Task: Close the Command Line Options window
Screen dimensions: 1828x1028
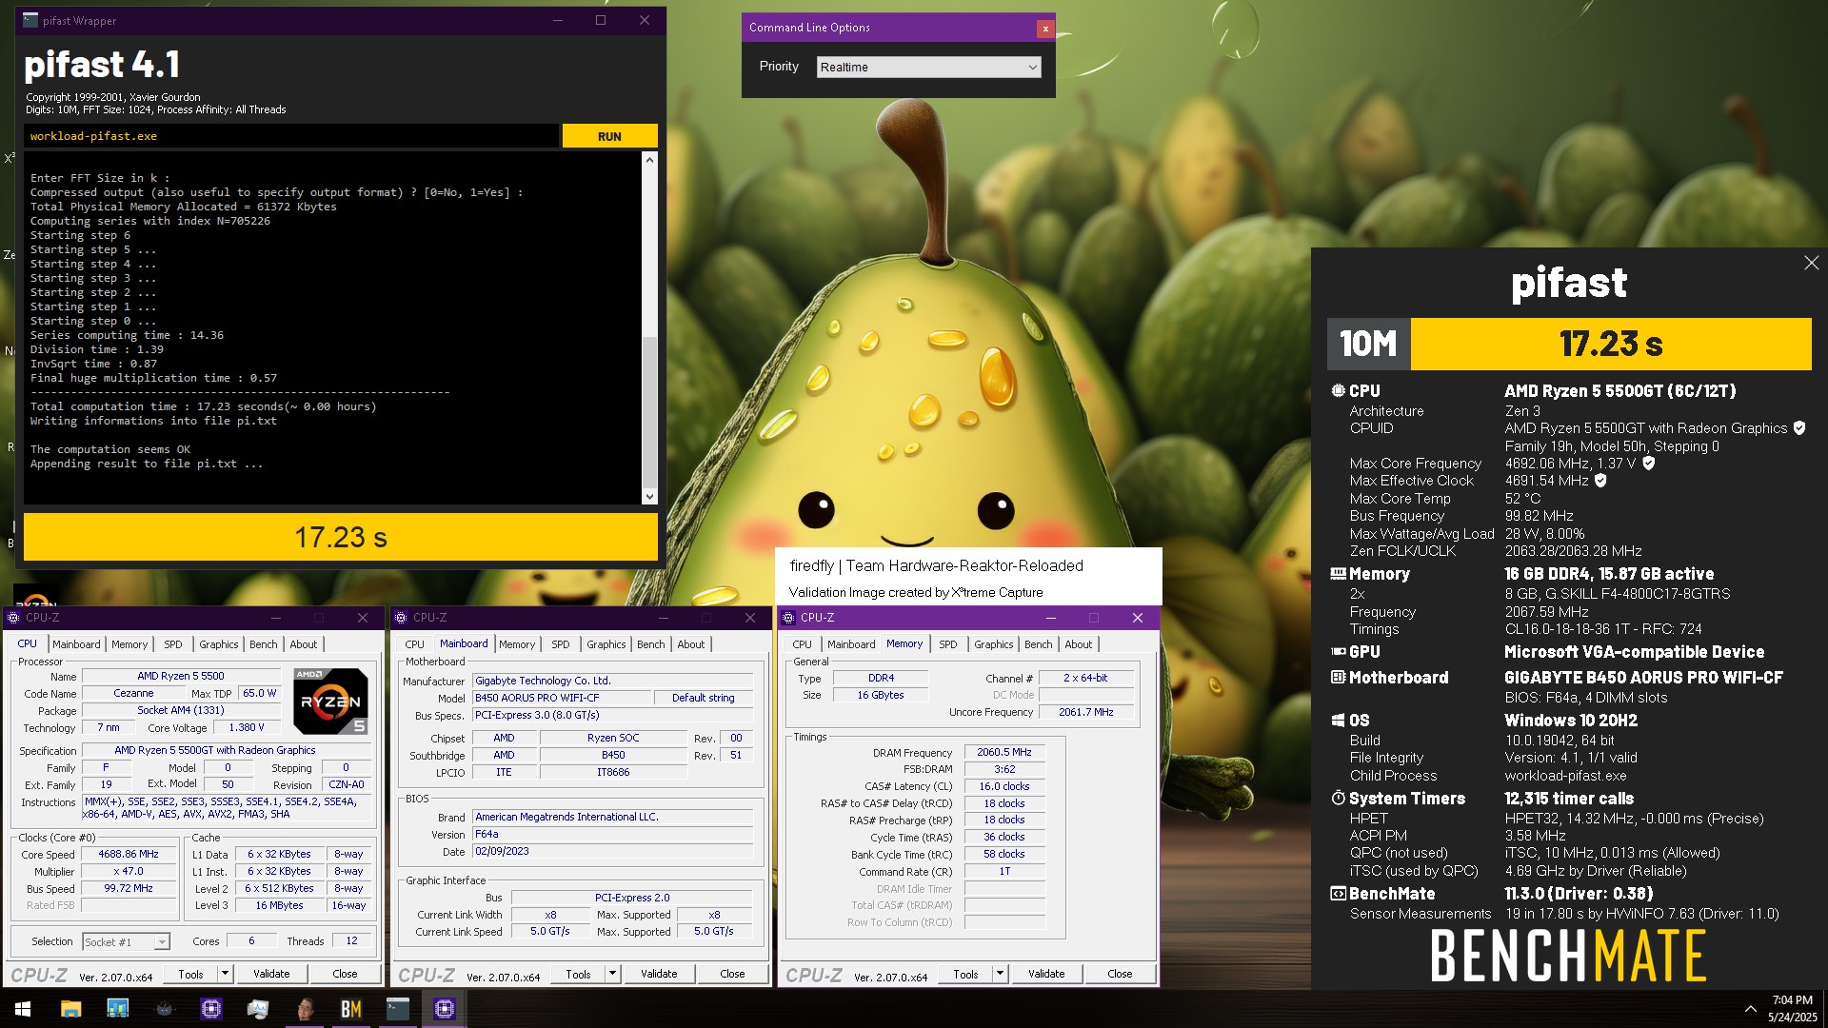Action: [1044, 29]
